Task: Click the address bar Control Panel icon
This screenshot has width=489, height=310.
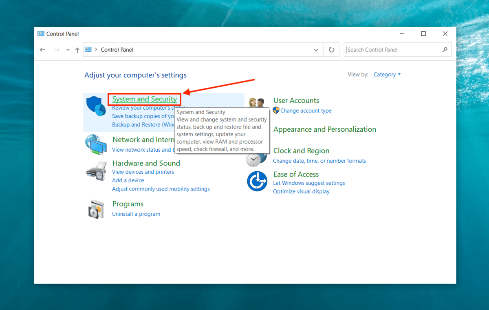Action: [x=88, y=50]
